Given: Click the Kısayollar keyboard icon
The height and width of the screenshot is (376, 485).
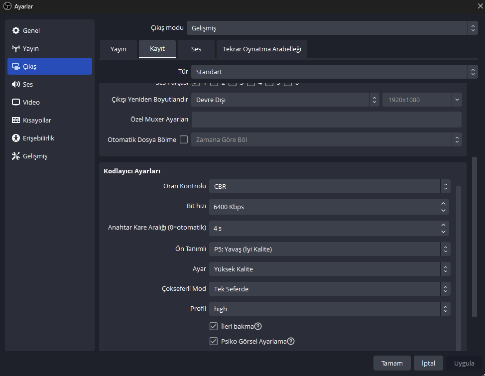Looking at the screenshot, I should 16,121.
